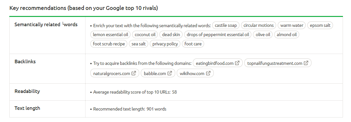Screen dimensions: 351x122
Task: Click the eatingbirdfood.com domain link
Action: point(215,63)
